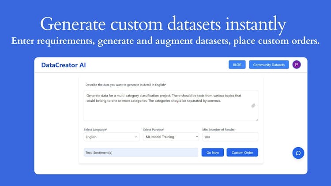The width and height of the screenshot is (331, 186).
Task: Expand the Select Language dropdown
Action: pyautogui.click(x=112, y=137)
